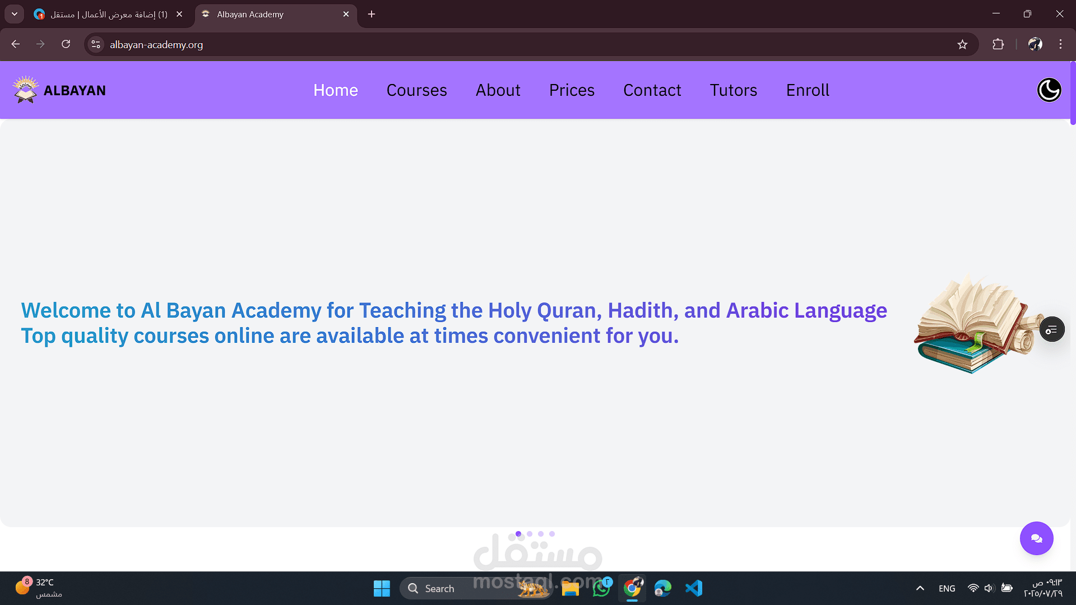Go to the Enroll page link
Screen dimensions: 1076x605
tap(807, 90)
